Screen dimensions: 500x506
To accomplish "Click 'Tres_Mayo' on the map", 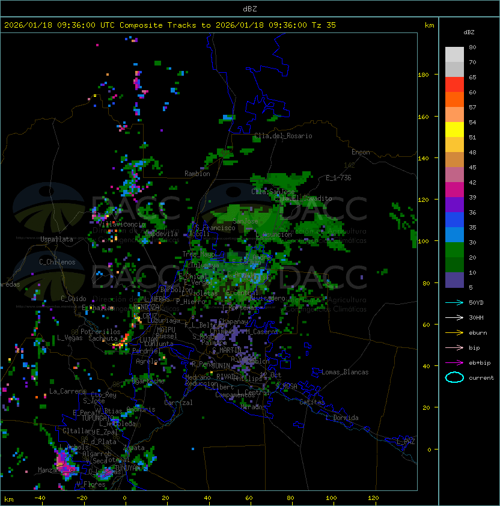I will (198, 254).
